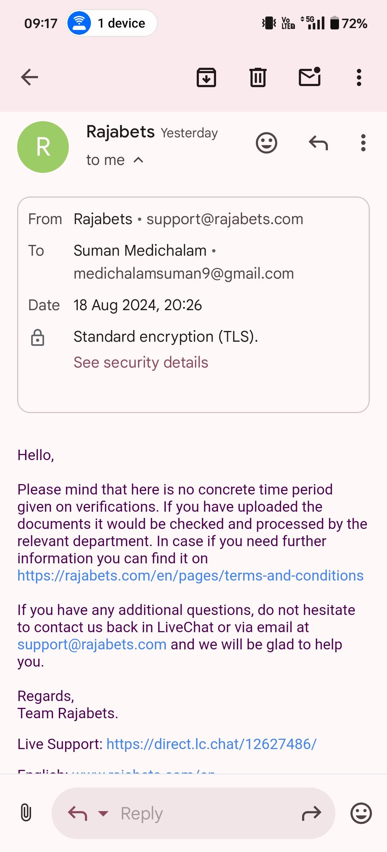Add an emoji reaction to Rajabets message
The width and height of the screenshot is (387, 852).
click(x=266, y=143)
